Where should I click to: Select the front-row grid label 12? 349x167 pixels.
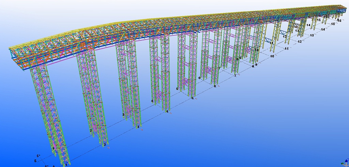(x=300, y=42)
